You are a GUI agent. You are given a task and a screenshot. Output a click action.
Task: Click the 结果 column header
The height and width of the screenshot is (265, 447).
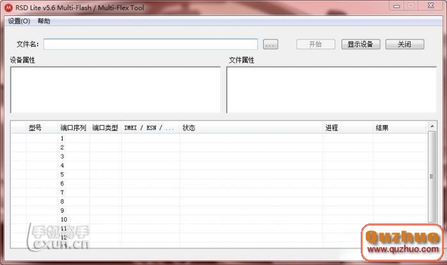[x=399, y=128]
